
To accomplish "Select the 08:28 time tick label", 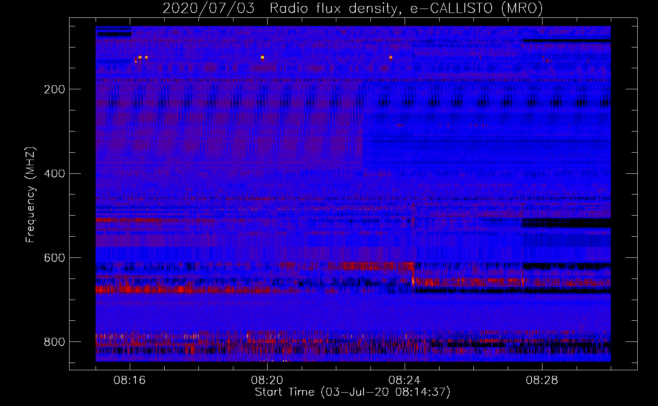I will (542, 380).
